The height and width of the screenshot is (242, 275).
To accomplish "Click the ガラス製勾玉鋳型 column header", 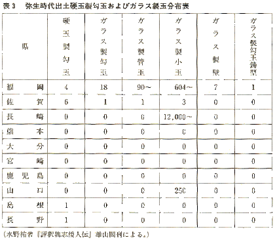I will (253, 47).
